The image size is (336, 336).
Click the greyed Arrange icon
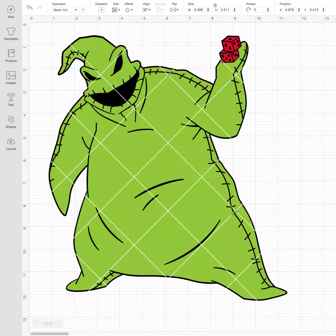(x=159, y=10)
